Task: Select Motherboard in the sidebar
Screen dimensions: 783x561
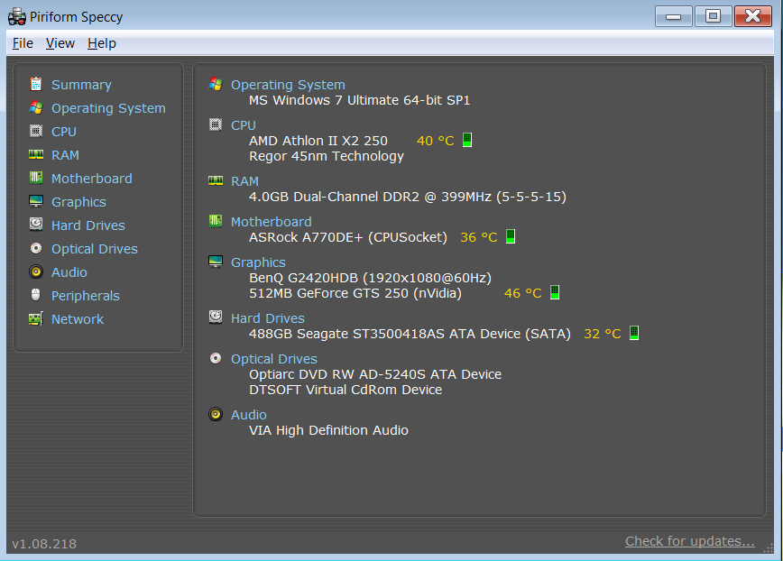Action: (92, 179)
